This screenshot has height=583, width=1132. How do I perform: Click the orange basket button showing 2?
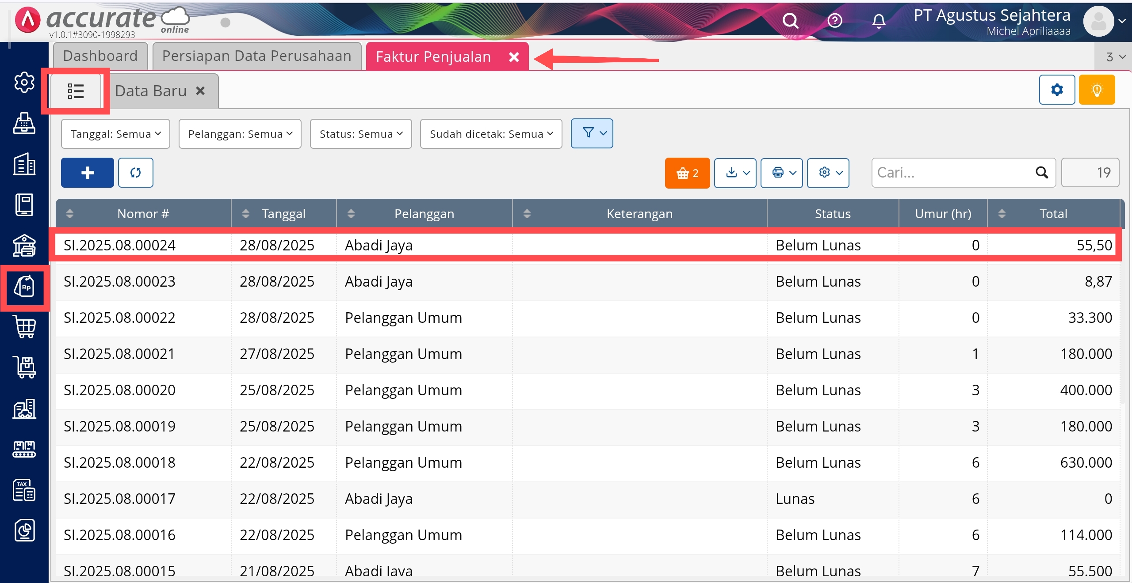point(687,173)
